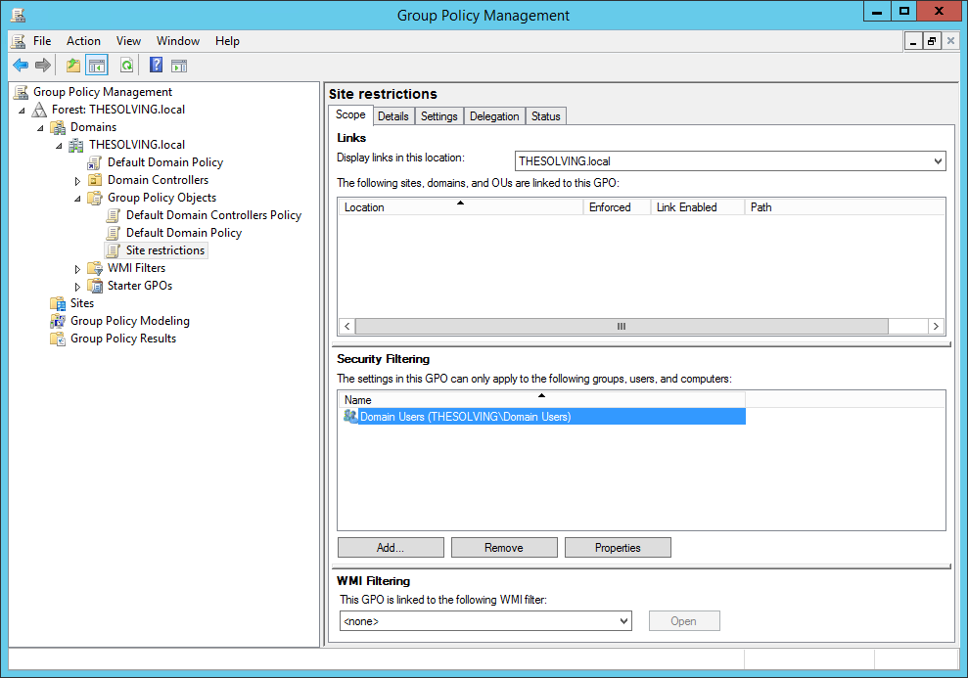968x678 pixels.
Task: Open help via the blue question mark icon
Action: click(x=157, y=65)
